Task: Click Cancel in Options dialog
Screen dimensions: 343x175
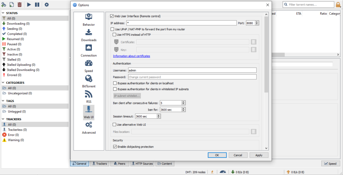Action: click(x=238, y=155)
